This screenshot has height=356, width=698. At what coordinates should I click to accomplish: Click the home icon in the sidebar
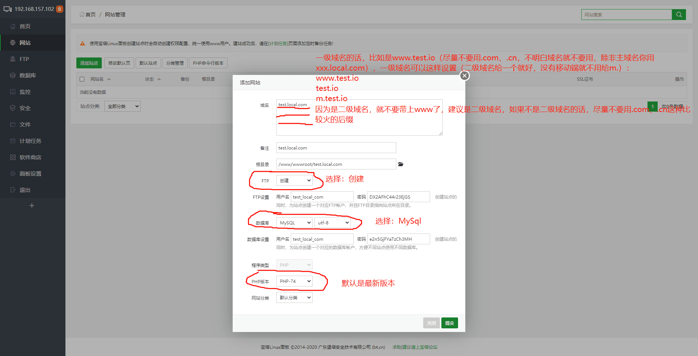point(13,26)
